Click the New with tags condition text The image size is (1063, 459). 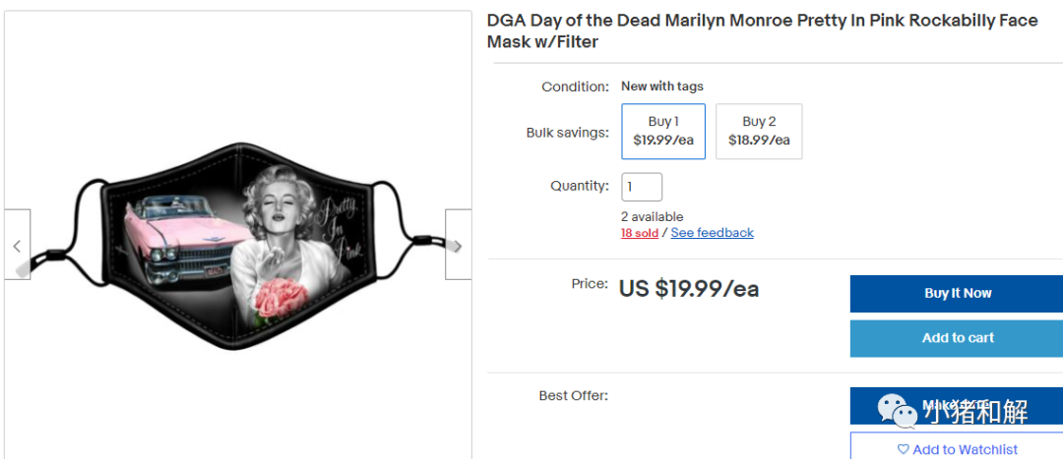click(661, 86)
